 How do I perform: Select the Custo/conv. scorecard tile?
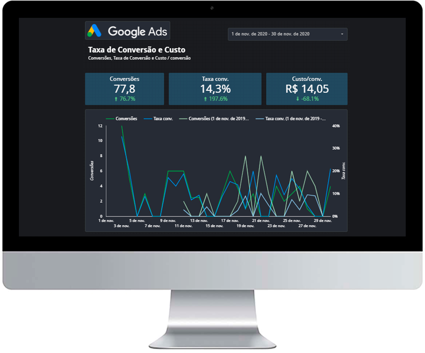307,89
